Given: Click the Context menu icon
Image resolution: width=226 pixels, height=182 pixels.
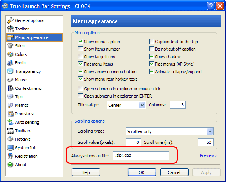Looking at the screenshot, I should pos(10,88).
